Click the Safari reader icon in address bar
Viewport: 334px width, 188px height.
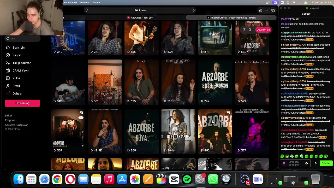[86, 10]
